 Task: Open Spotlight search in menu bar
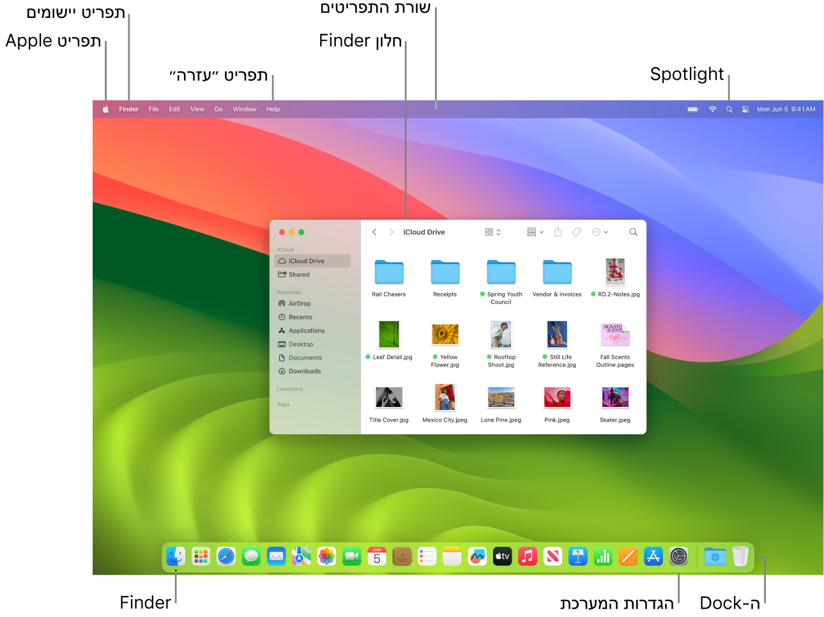tap(729, 109)
